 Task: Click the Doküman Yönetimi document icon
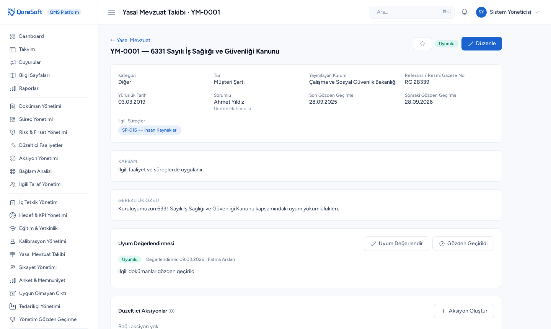(x=13, y=106)
